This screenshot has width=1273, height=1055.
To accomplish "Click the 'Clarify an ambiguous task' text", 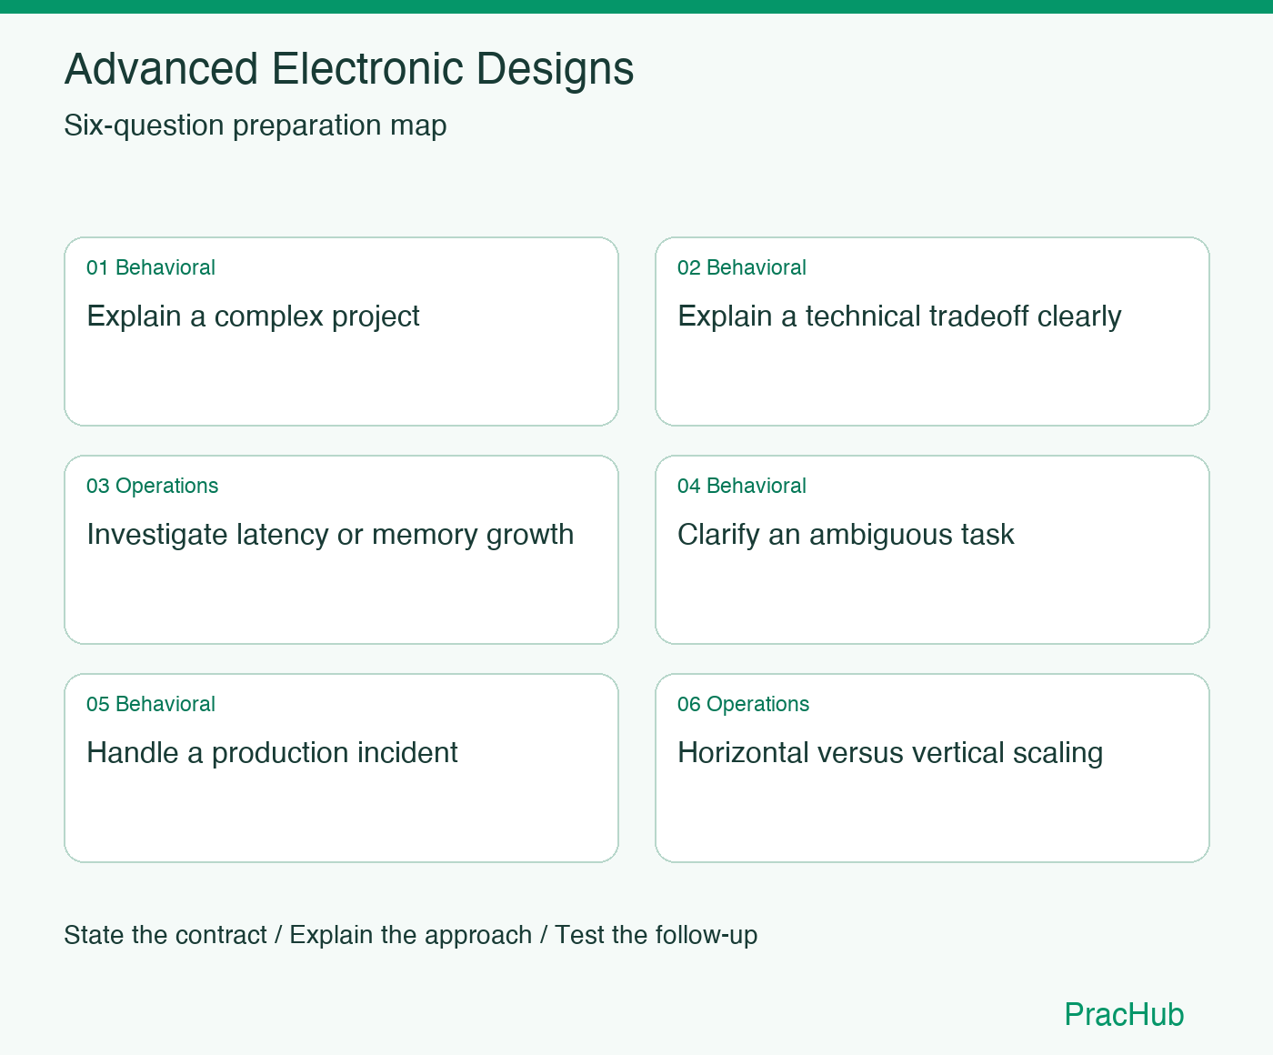I will click(846, 535).
